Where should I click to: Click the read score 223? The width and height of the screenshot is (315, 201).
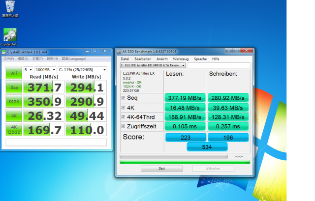pos(186,138)
